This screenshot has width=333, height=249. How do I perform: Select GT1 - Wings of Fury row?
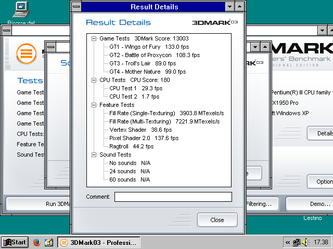point(149,47)
